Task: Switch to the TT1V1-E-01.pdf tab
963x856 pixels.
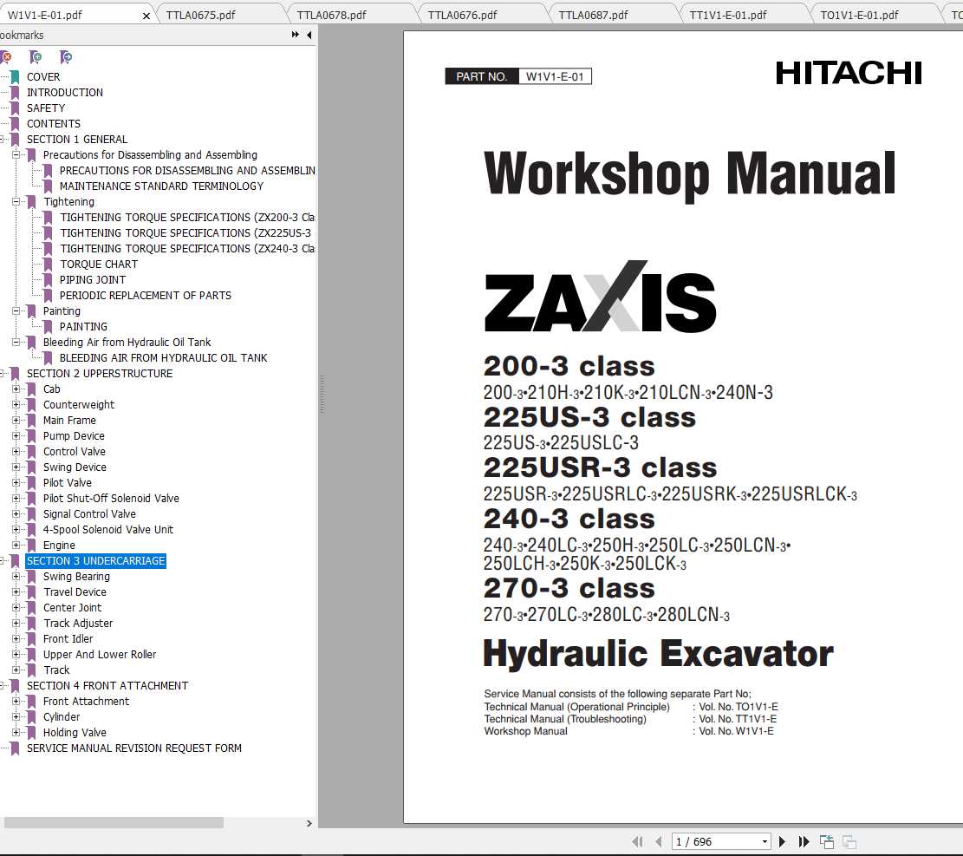Action: point(727,15)
